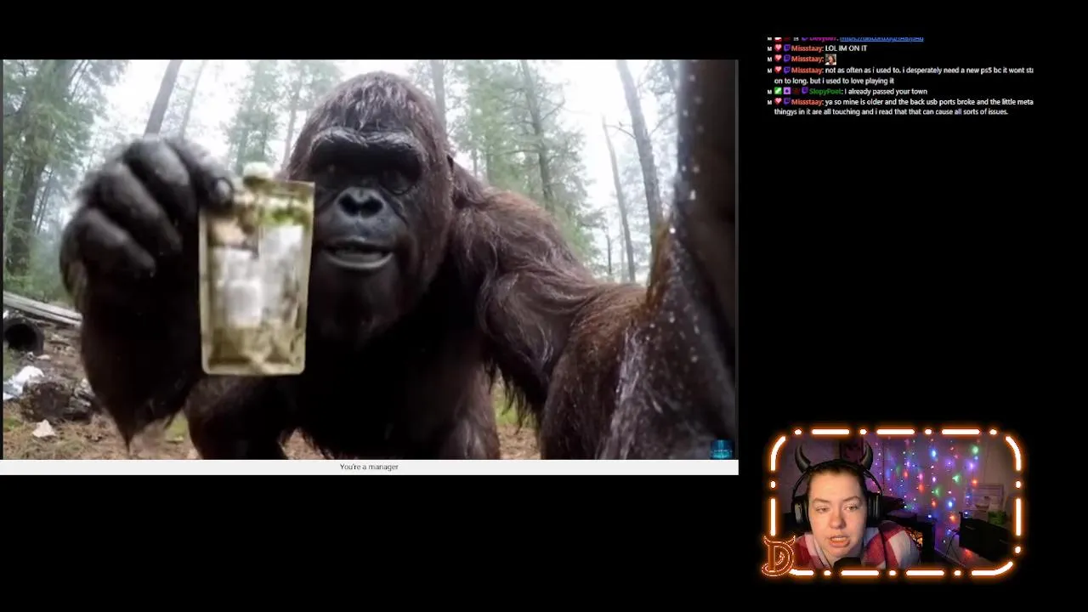This screenshot has height=612, width=1088.
Task: Click the heart badge beside "LOL IM ON IT"
Action: tap(778, 48)
